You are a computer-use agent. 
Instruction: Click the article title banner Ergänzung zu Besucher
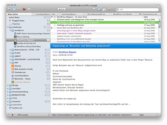point(106,46)
